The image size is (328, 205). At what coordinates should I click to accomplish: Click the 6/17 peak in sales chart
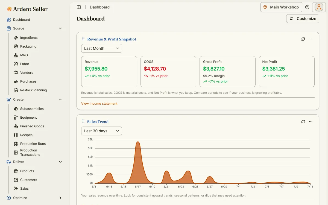[x=138, y=142]
